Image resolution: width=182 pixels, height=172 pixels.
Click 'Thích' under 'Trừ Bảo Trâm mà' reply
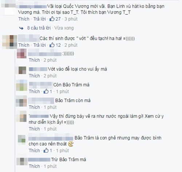(34, 166)
